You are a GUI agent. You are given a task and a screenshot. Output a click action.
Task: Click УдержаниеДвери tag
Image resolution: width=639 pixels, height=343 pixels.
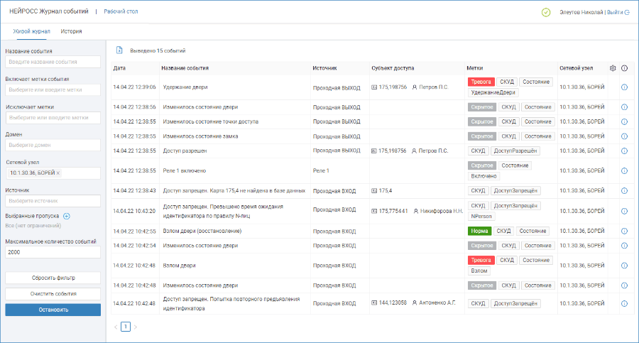pos(493,92)
